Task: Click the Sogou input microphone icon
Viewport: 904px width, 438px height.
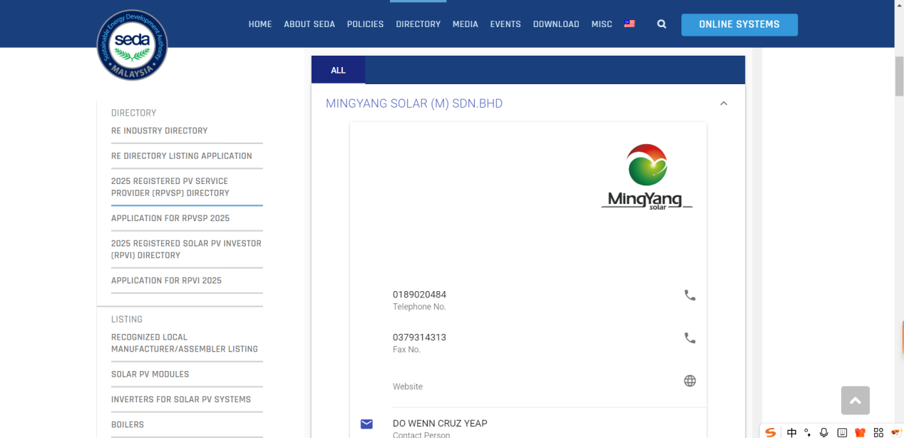Action: pyautogui.click(x=824, y=432)
